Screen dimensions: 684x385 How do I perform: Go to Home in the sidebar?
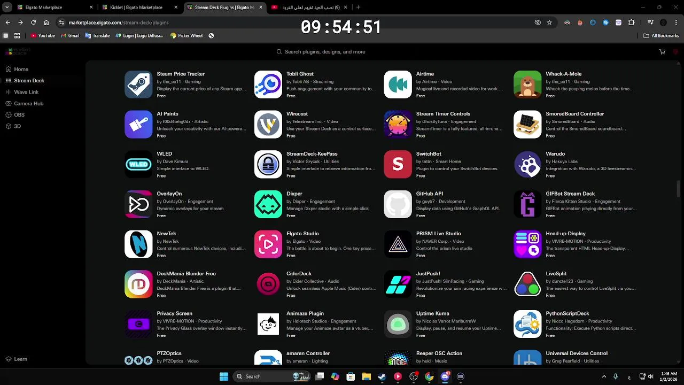pyautogui.click(x=17, y=69)
